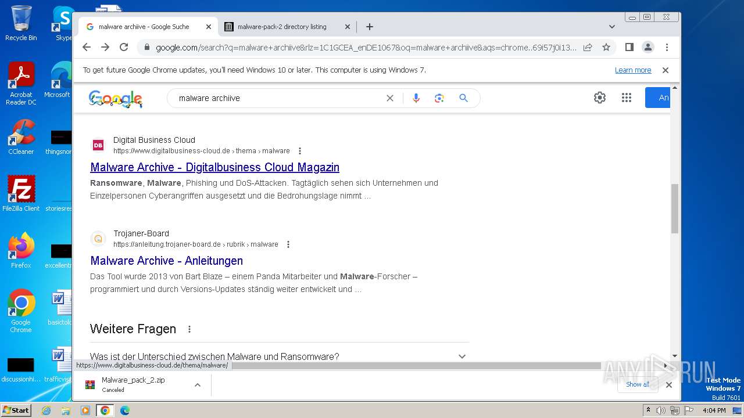Click Digital Business Cloud favicon
The image size is (744, 418).
(98, 145)
